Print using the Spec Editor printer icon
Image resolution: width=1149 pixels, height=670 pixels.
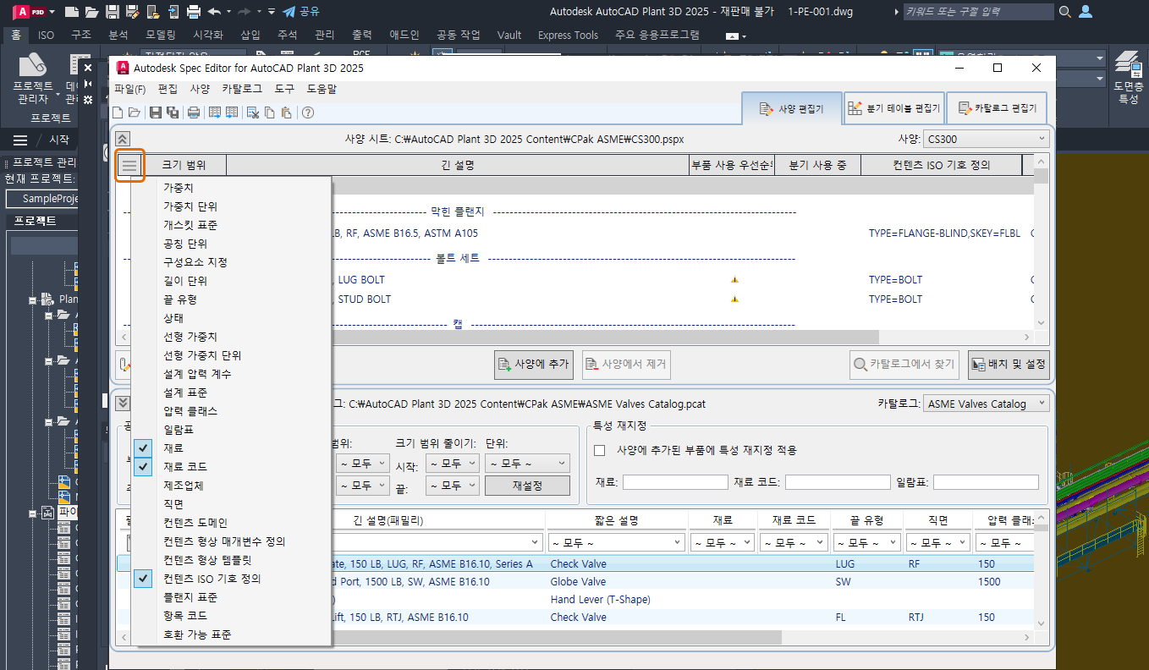(x=194, y=113)
